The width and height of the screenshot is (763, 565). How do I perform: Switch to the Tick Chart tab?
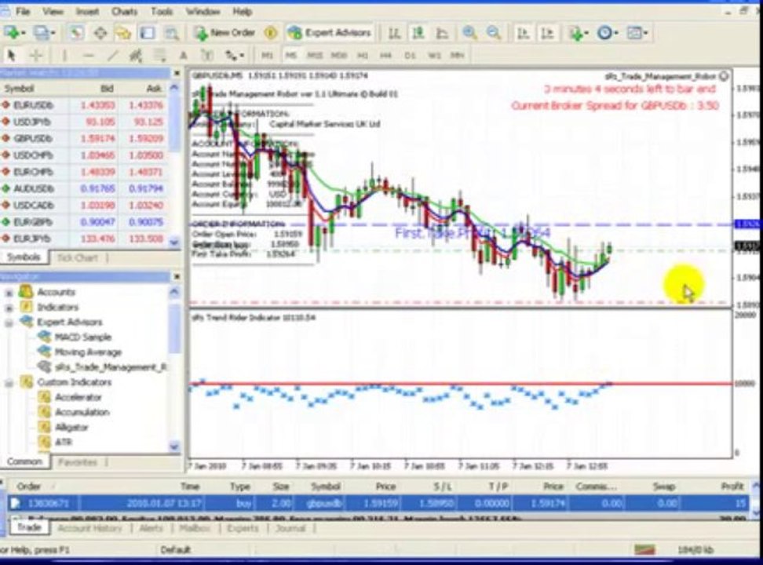click(x=78, y=258)
